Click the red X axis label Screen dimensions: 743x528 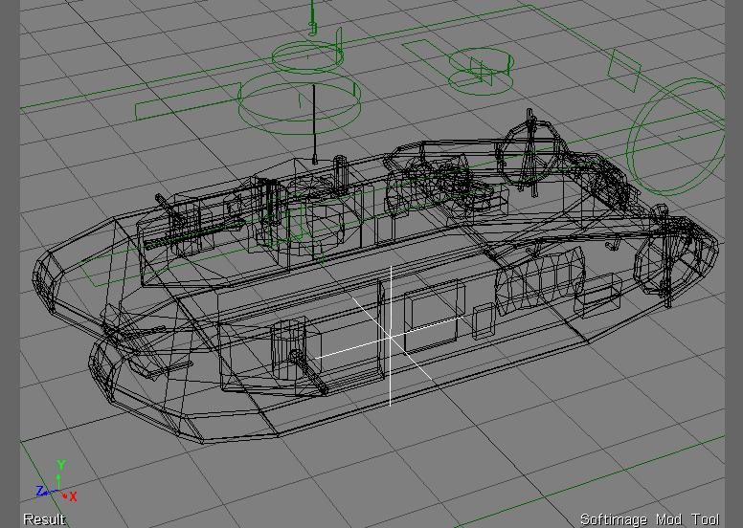click(x=73, y=496)
